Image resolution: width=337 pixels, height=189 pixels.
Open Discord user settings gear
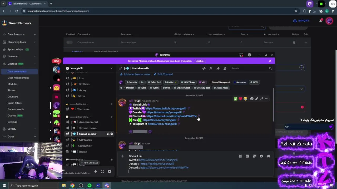click(x=110, y=171)
